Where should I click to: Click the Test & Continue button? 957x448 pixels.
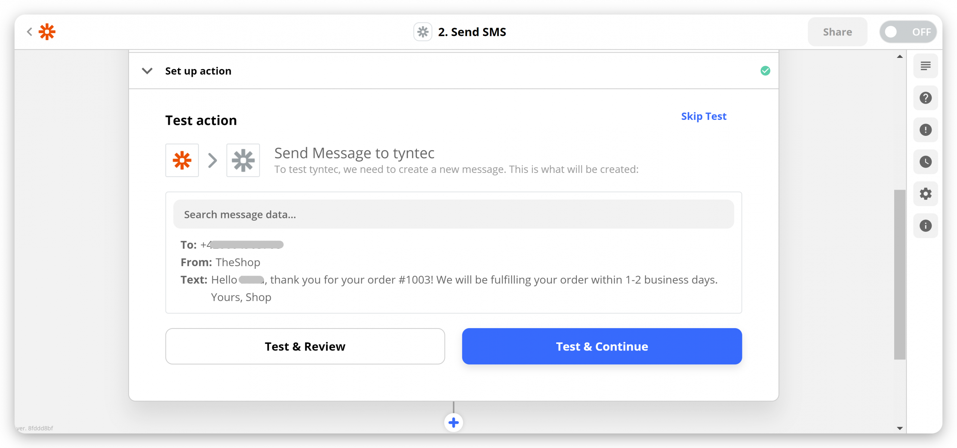pos(602,346)
